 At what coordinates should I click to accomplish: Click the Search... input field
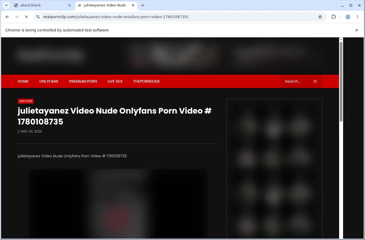click(297, 81)
